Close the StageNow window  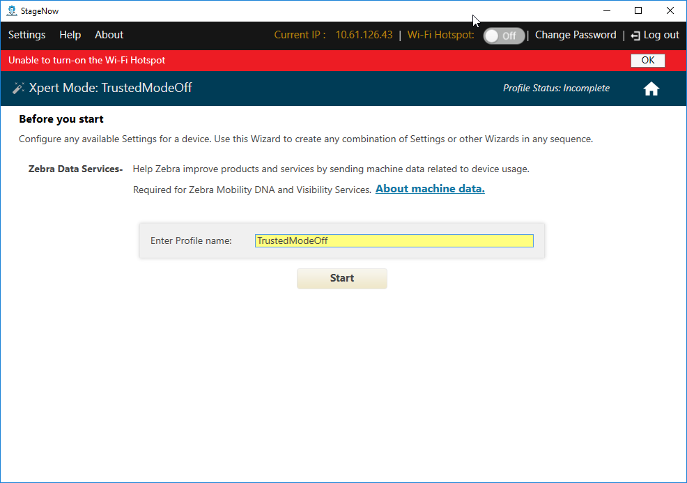[670, 10]
